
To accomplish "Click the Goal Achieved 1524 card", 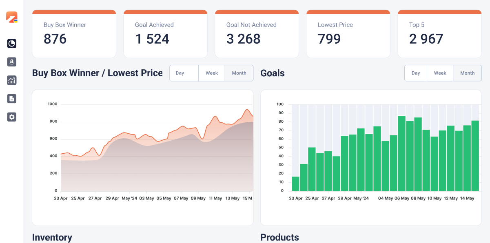I will pyautogui.click(x=165, y=33).
